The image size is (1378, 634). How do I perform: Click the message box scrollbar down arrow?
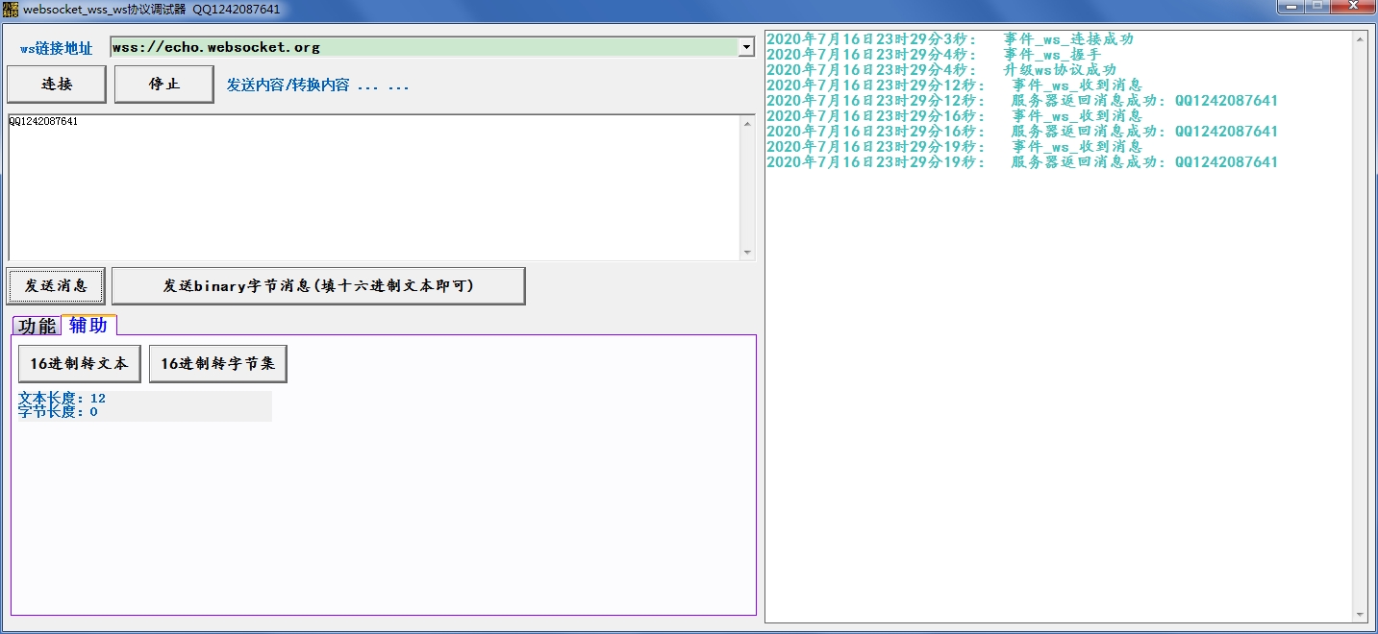[749, 253]
